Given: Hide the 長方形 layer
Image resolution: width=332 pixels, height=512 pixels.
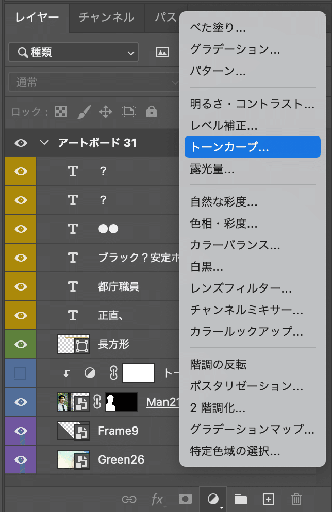Looking at the screenshot, I should 21,344.
